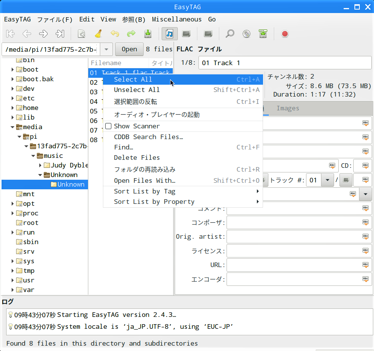Open the genre dropdown arrow
Screen dimensions: 374x351
[366, 194]
